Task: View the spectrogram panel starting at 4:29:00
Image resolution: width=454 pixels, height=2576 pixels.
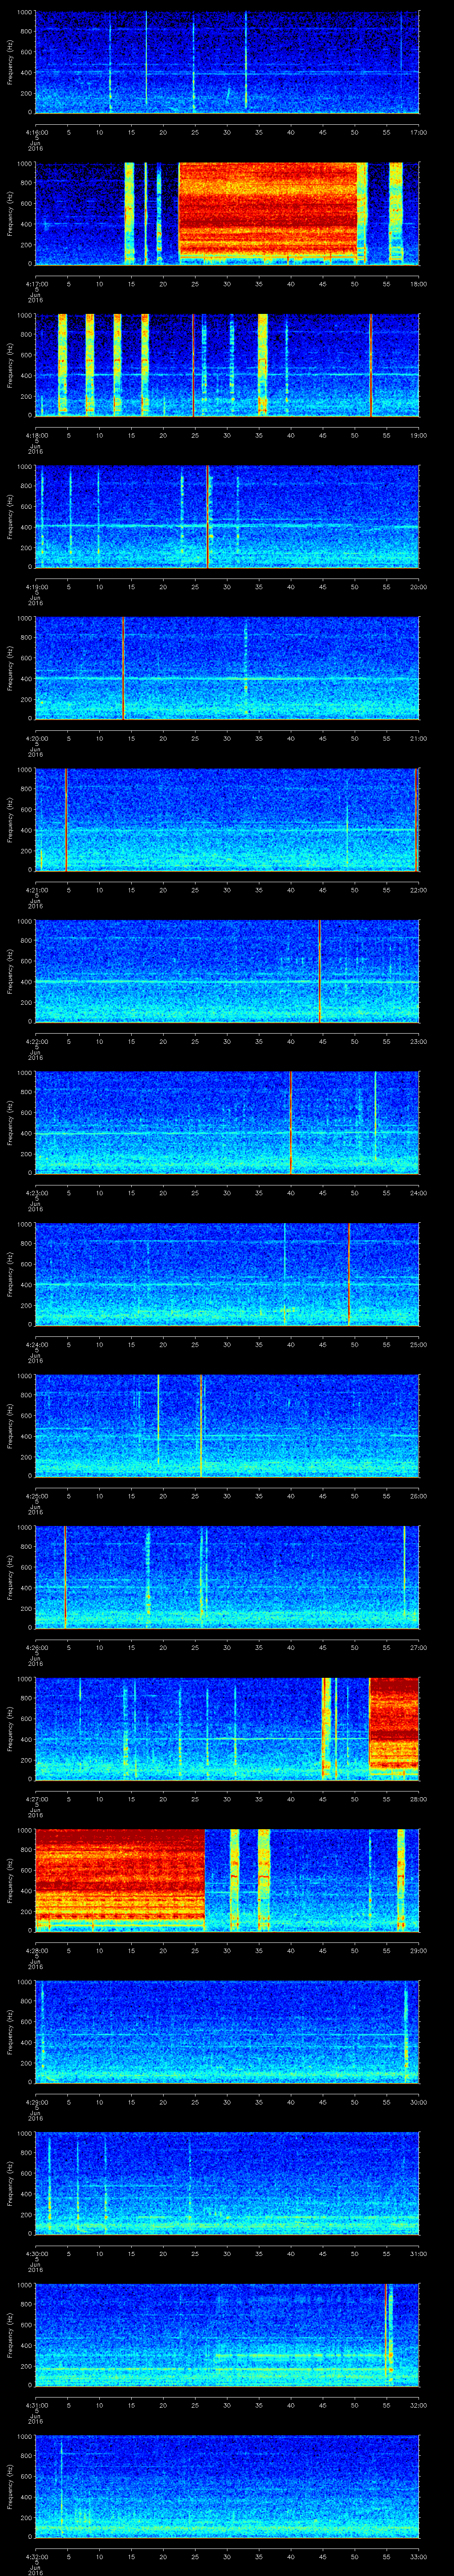Action: click(x=227, y=2032)
